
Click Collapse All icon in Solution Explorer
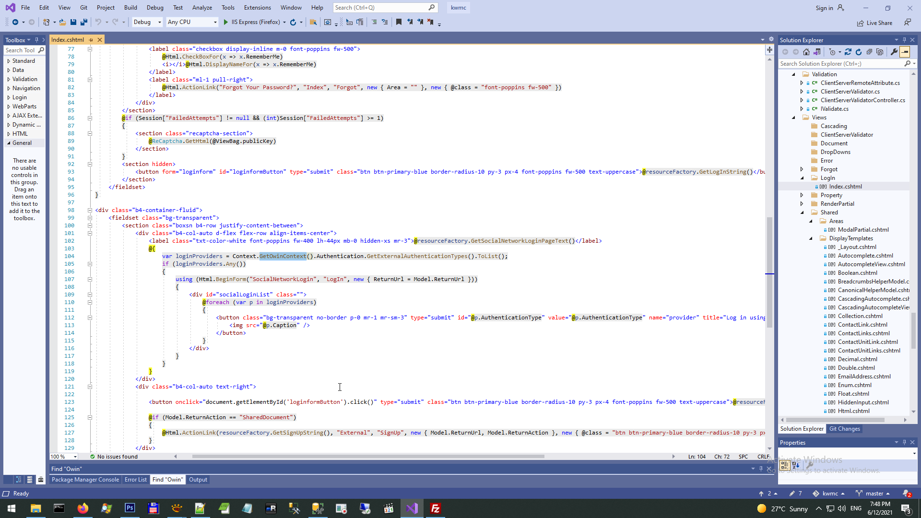point(869,52)
